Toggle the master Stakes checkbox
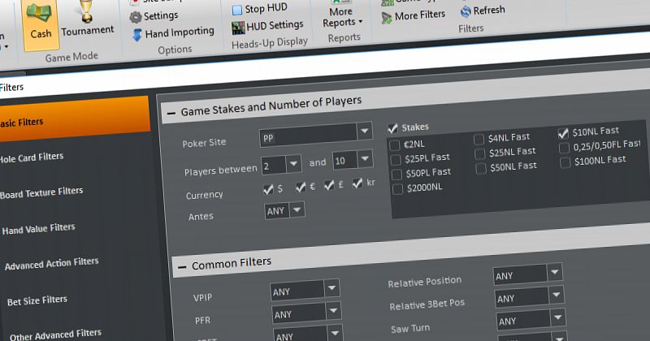Screen dimensions: 650x341 [x=393, y=128]
